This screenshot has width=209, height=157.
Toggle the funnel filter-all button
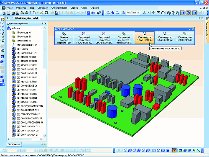(x=174, y=150)
